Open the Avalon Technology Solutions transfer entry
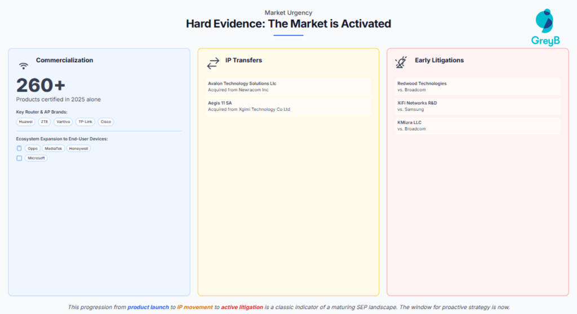Screen dimensions: 577x314 pyautogui.click(x=287, y=86)
